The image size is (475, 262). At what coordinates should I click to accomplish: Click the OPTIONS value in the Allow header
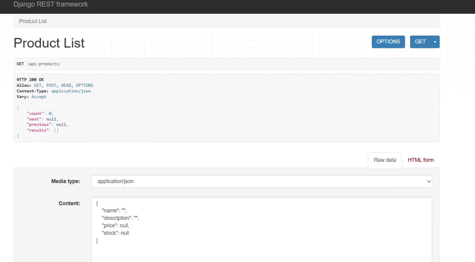click(x=85, y=85)
